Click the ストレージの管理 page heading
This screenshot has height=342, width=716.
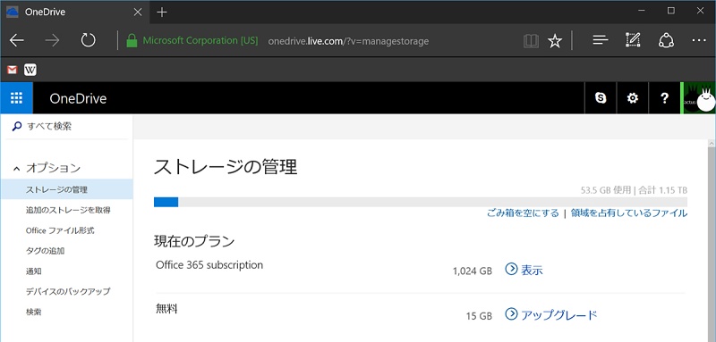[226, 167]
